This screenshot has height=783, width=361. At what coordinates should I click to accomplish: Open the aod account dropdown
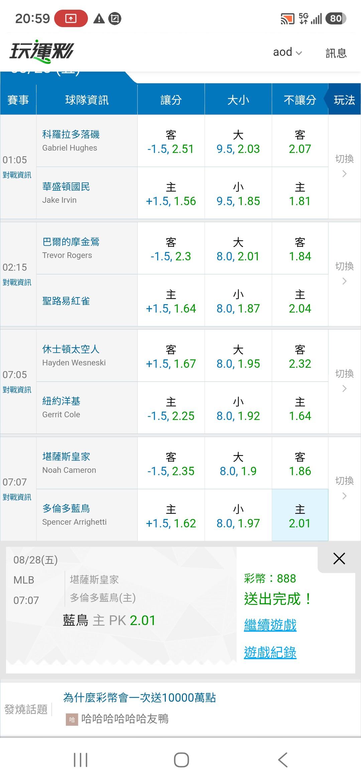click(287, 52)
